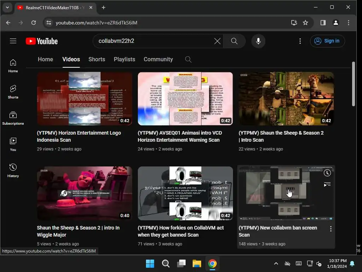Open YouTube settings three-dot menu
The image size is (362, 272).
(x=300, y=41)
